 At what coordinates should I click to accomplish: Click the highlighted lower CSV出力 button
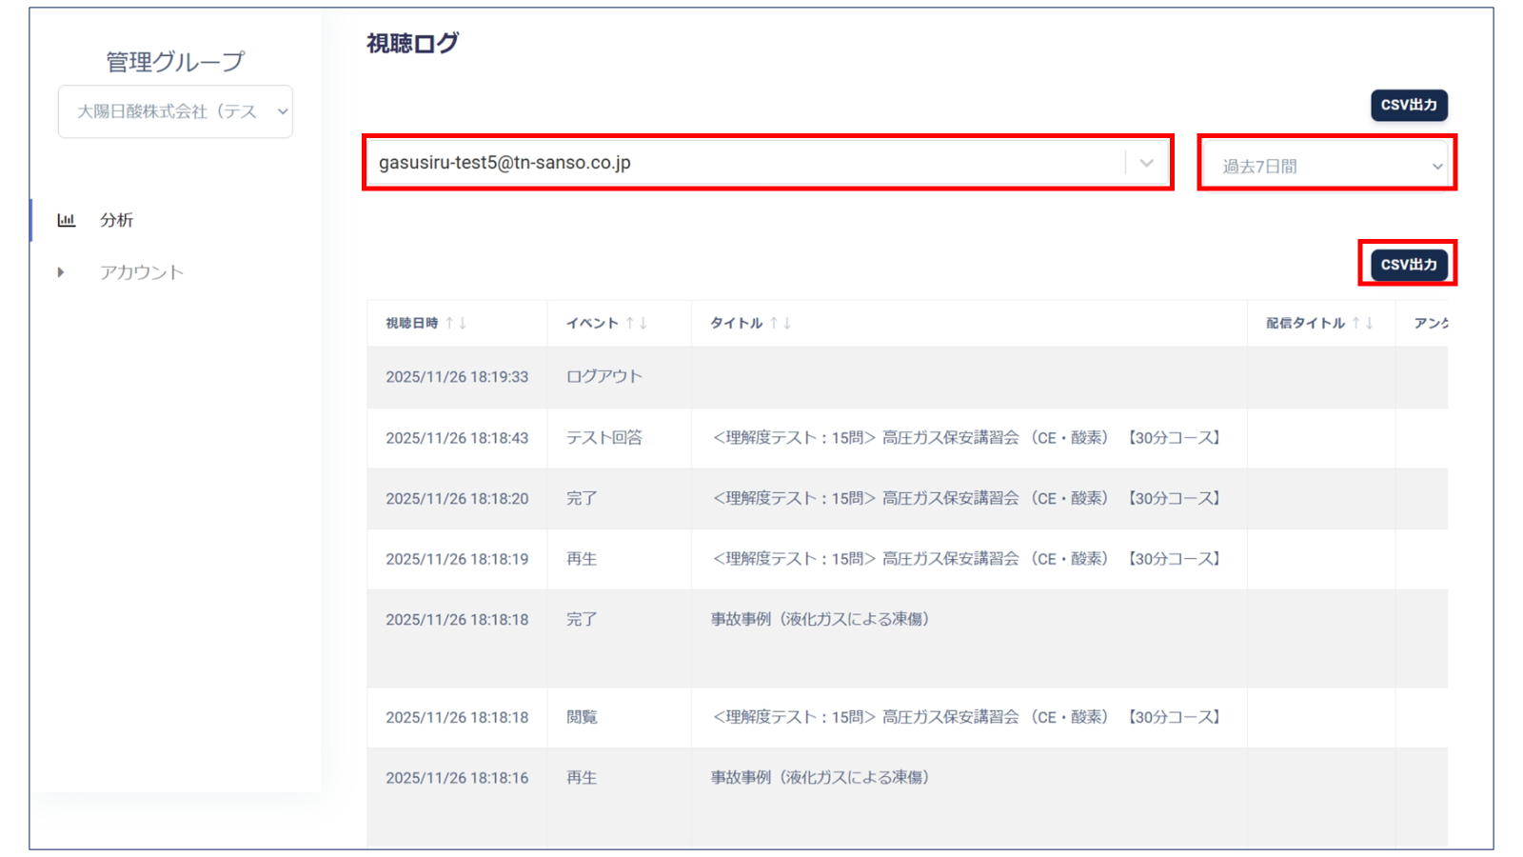pos(1409,265)
